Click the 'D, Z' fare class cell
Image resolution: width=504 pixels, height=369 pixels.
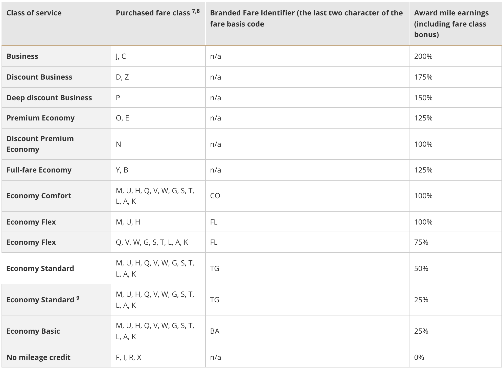point(122,77)
